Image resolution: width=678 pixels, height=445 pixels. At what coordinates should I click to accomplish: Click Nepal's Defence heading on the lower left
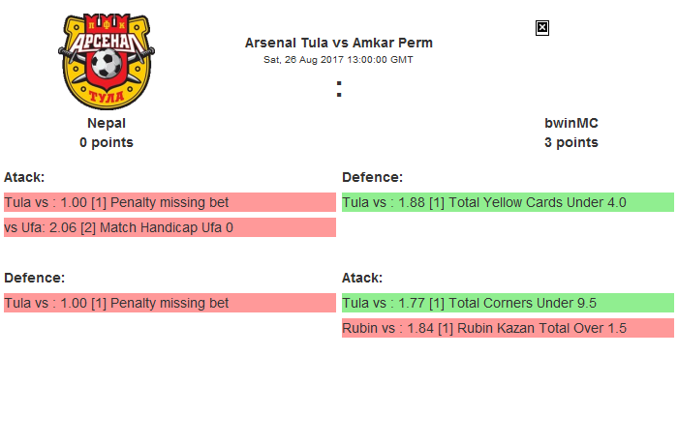(x=34, y=278)
